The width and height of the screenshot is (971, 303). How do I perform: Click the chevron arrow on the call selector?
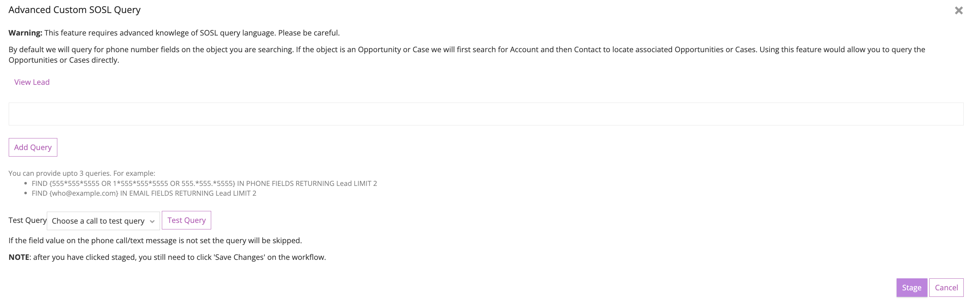[152, 221]
